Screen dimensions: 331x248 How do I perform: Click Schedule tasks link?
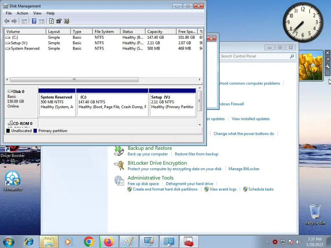point(261,189)
